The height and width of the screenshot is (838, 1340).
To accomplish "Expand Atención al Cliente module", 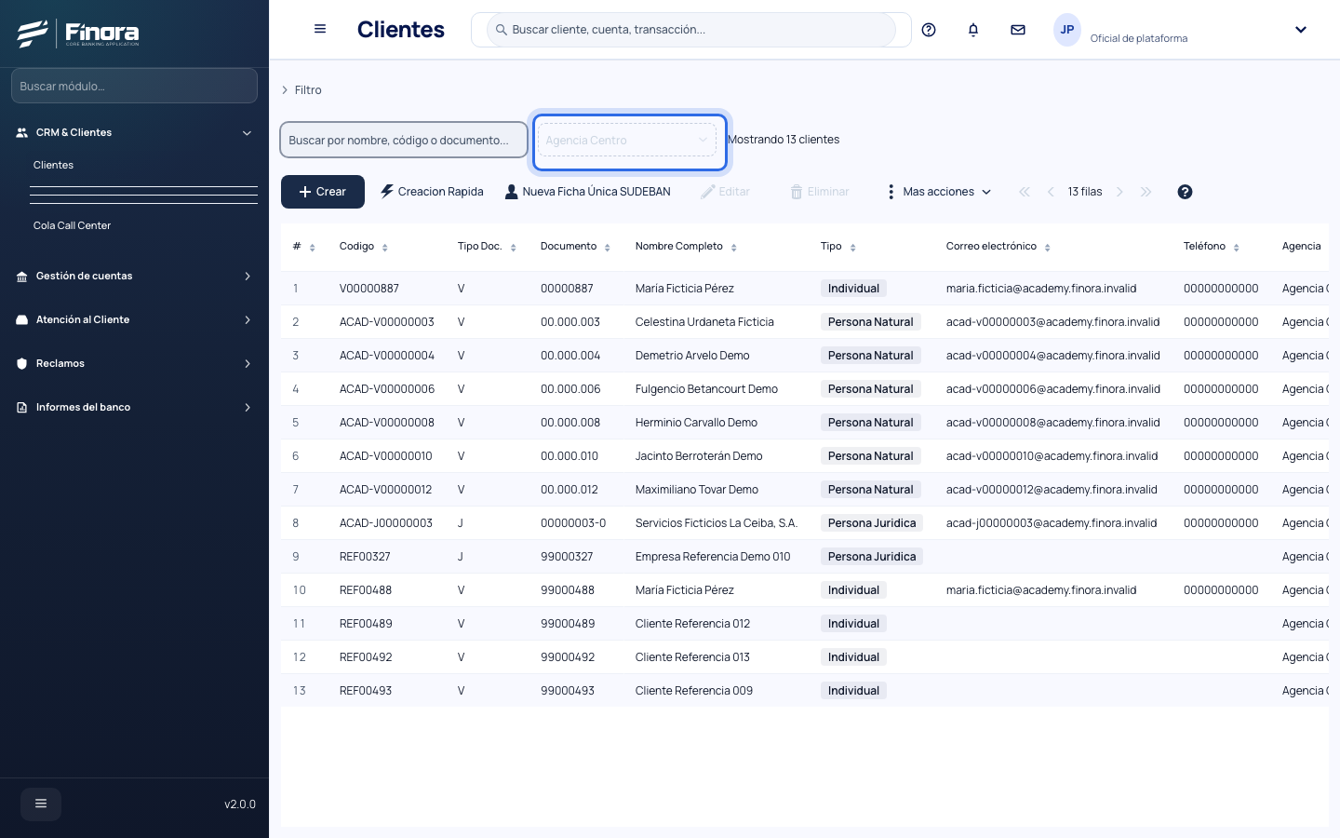I will point(134,319).
